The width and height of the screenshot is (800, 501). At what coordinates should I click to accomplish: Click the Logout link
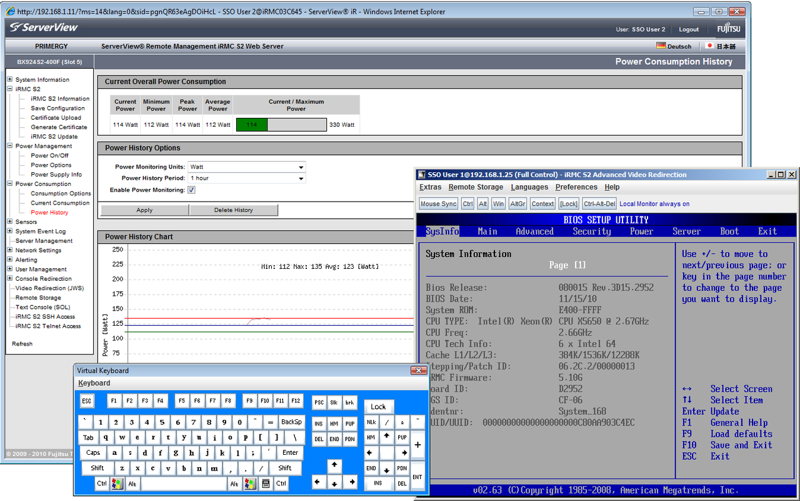tap(689, 29)
